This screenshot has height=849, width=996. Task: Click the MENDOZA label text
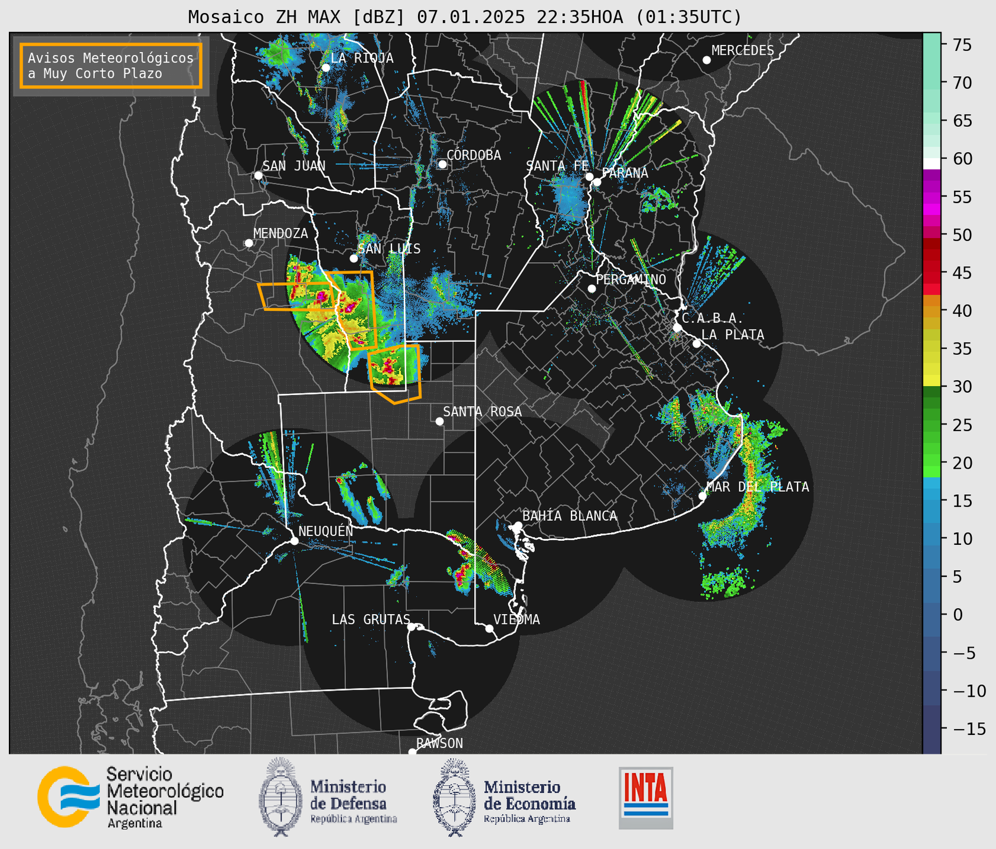coord(281,233)
